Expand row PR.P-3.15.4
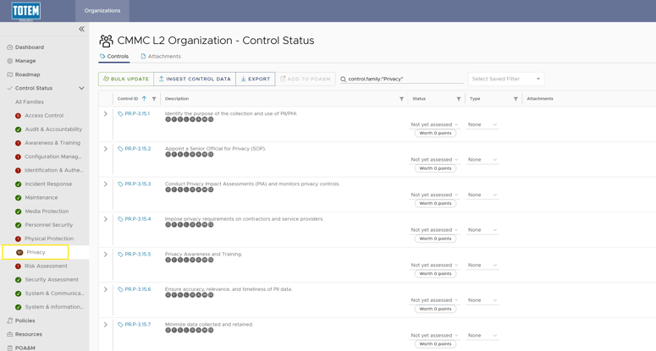Screen dimensions: 656x351 (x=106, y=219)
